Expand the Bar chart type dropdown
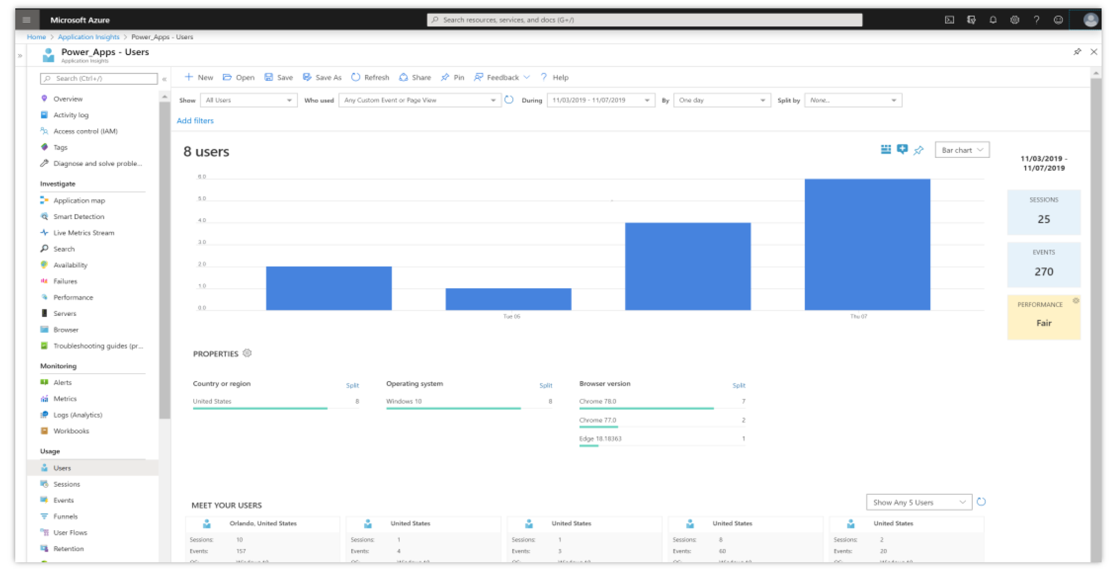 [x=961, y=150]
